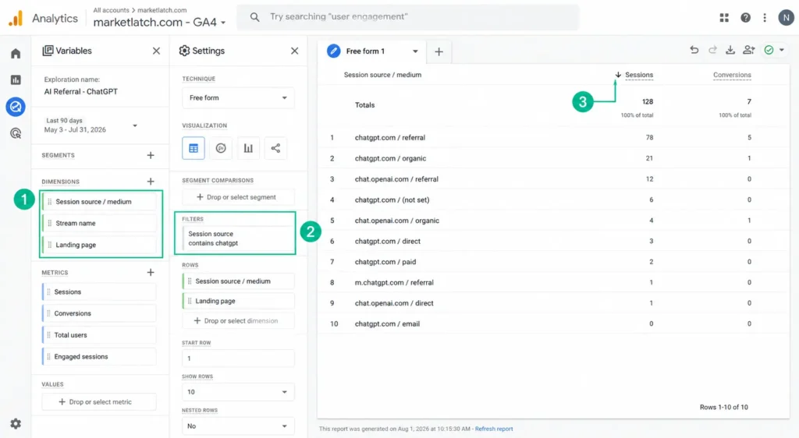The width and height of the screenshot is (799, 438).
Task: Add a new dimension with plus
Action: coord(151,182)
